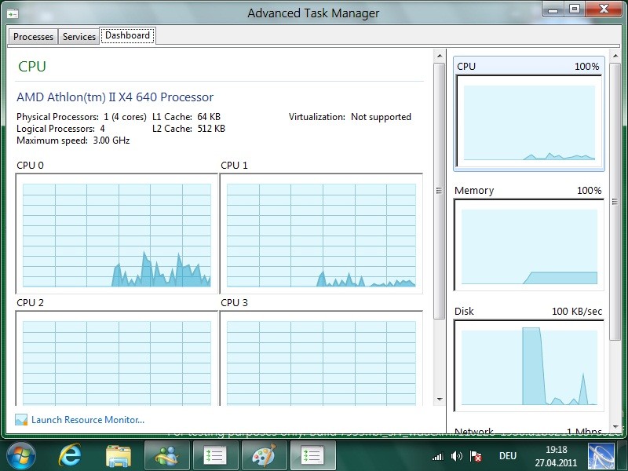Click the CPU 2 usage graph

pyautogui.click(x=116, y=359)
